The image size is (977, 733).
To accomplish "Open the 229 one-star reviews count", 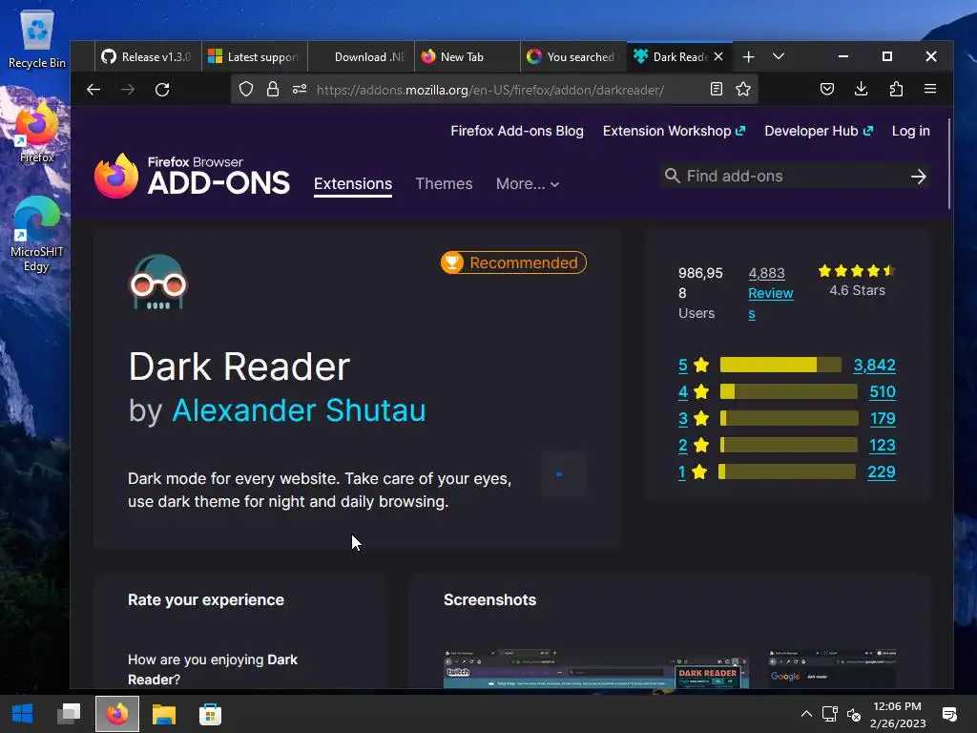I will tap(882, 472).
